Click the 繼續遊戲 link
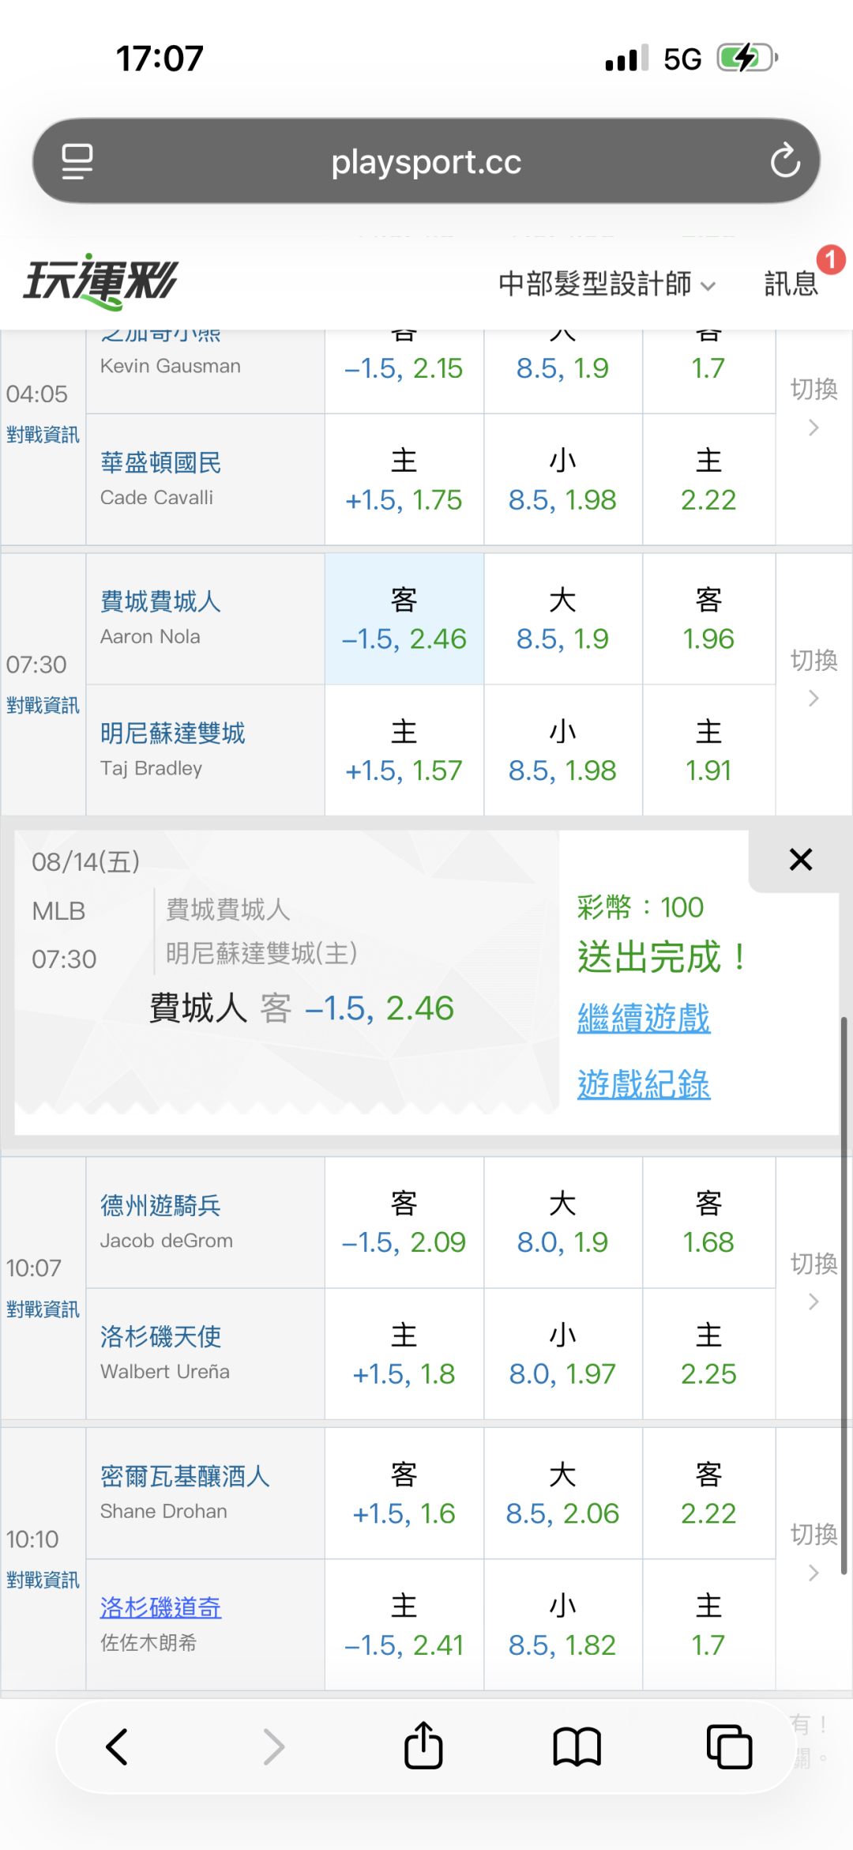 pos(644,1017)
